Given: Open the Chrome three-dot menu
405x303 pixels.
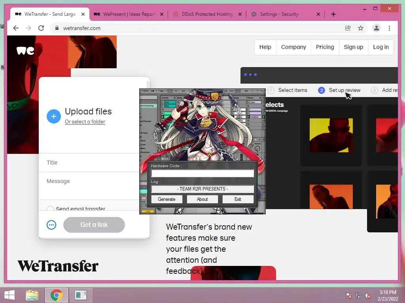Looking at the screenshot, I should (x=389, y=28).
